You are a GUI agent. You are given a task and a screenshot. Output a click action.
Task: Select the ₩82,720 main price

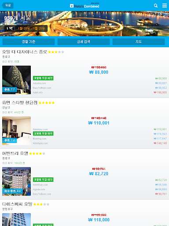click(99, 173)
